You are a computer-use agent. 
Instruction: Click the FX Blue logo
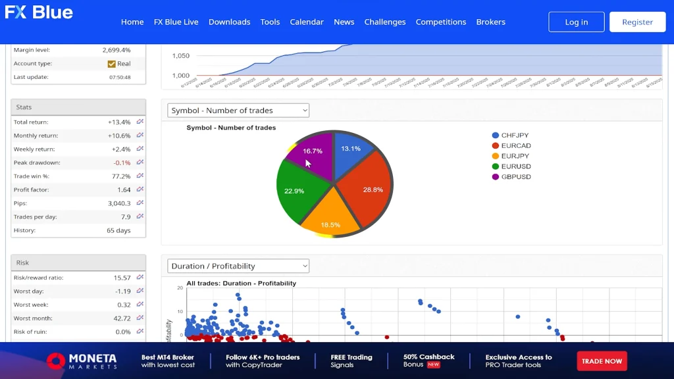(39, 13)
